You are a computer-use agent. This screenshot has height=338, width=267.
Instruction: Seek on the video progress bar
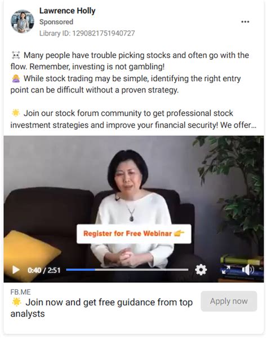click(x=127, y=270)
